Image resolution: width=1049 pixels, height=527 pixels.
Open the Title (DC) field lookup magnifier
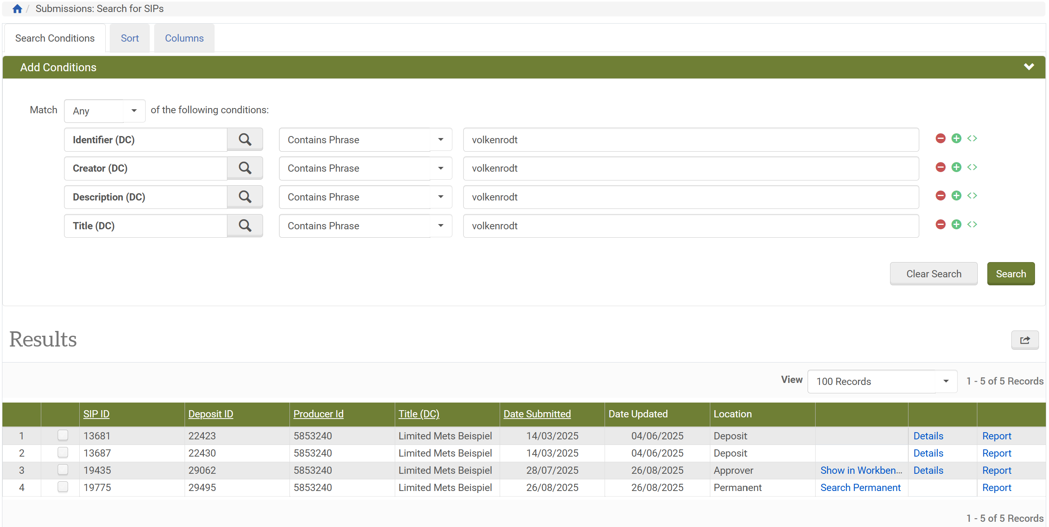(x=245, y=225)
